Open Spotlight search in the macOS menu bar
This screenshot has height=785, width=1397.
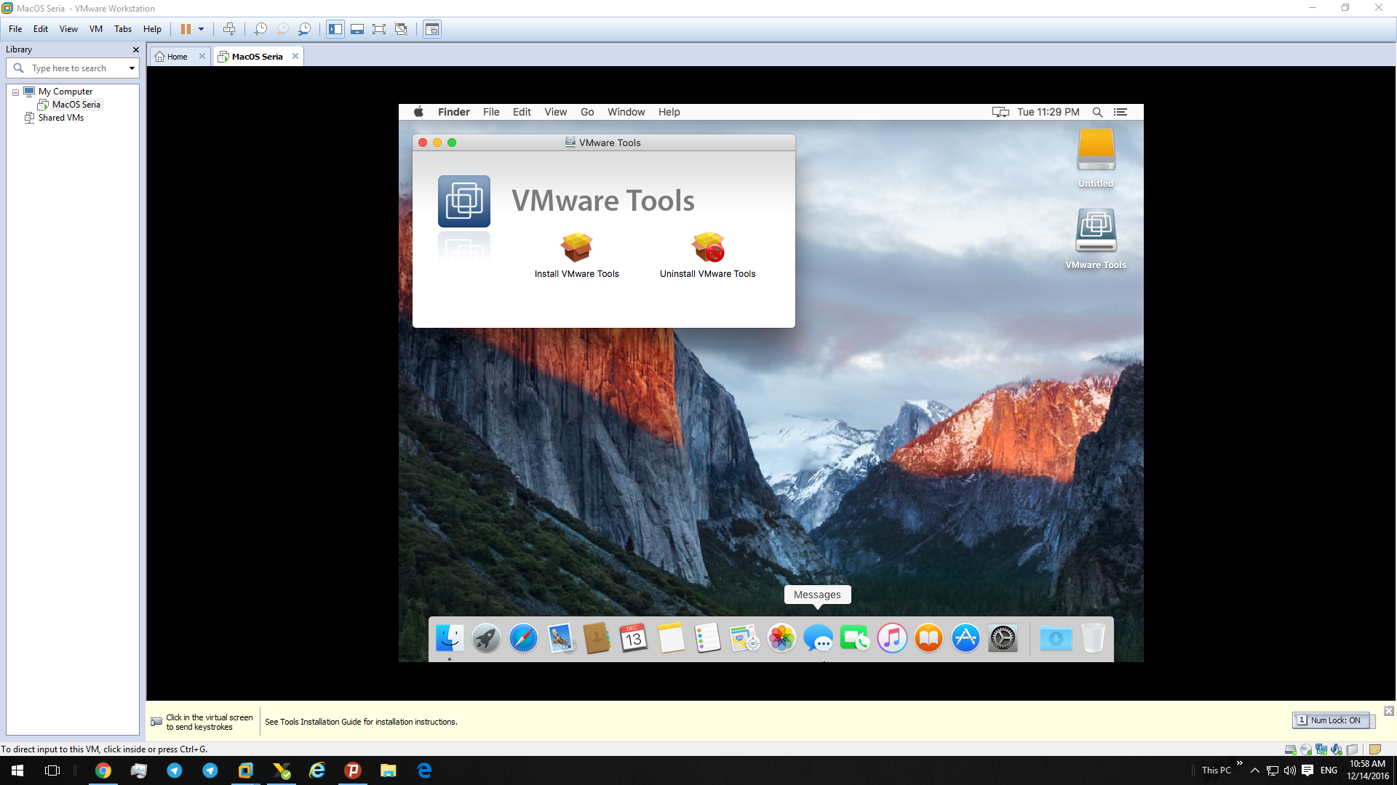pos(1098,112)
